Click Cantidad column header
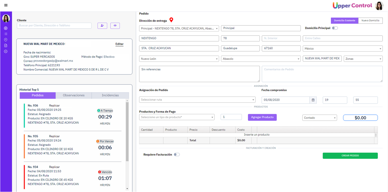Image resolution: width=388 pixels, height=192 pixels. coord(151,130)
